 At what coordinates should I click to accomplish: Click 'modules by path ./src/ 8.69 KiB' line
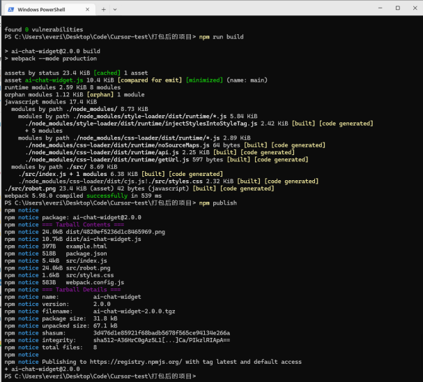coord(64,166)
